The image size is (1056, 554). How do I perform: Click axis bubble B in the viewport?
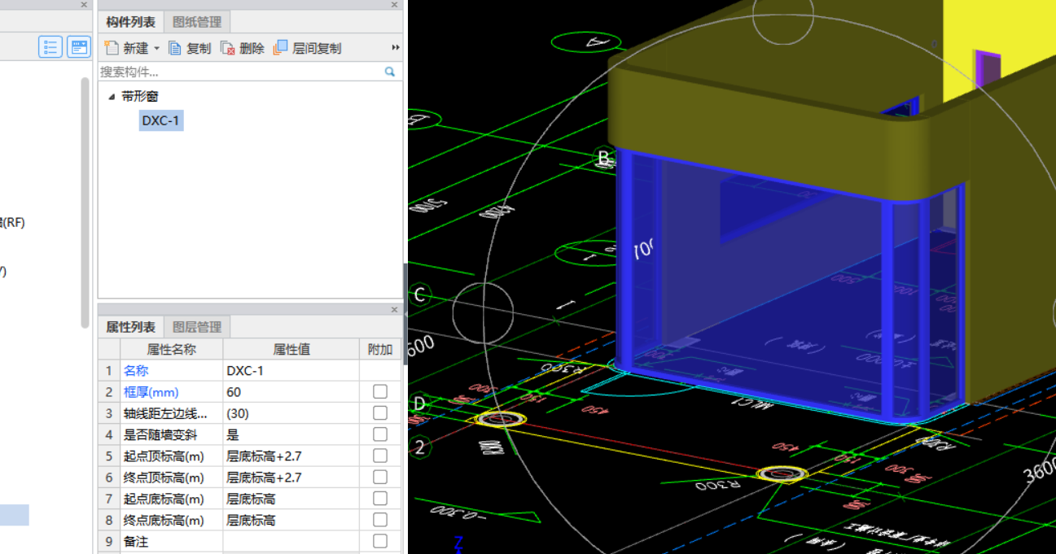pyautogui.click(x=603, y=157)
